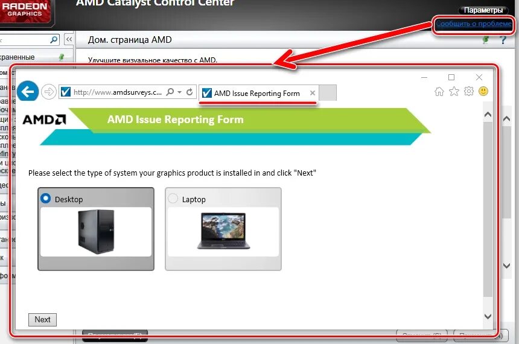The height and width of the screenshot is (344, 519).
Task: Refresh the amdsurveys page
Action: (x=189, y=92)
